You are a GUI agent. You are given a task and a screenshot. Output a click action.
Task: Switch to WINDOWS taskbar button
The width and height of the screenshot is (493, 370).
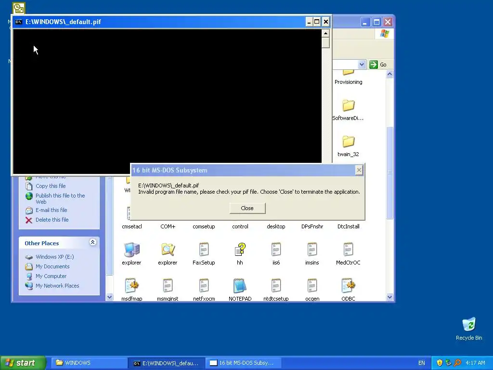pos(89,363)
